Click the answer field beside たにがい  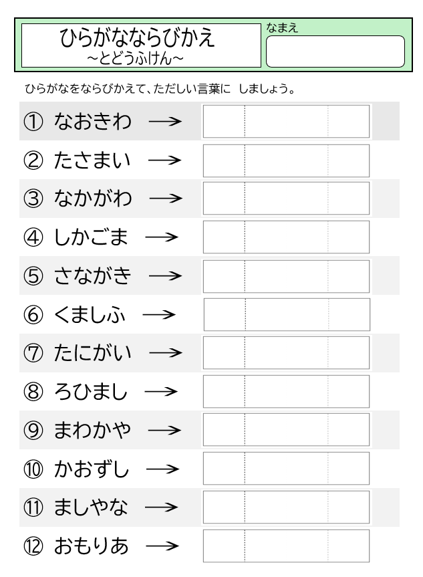[286, 352]
